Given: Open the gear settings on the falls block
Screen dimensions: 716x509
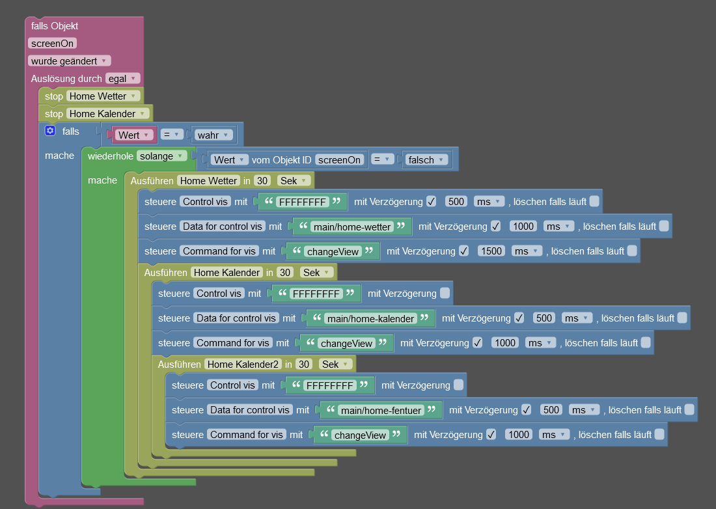Looking at the screenshot, I should tap(50, 131).
